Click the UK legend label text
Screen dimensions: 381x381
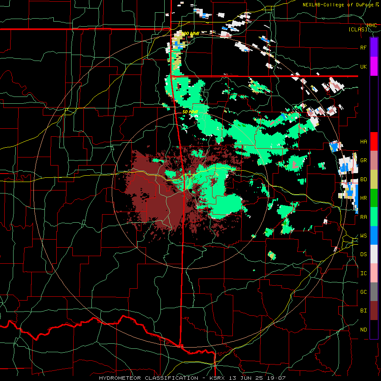tap(364, 66)
